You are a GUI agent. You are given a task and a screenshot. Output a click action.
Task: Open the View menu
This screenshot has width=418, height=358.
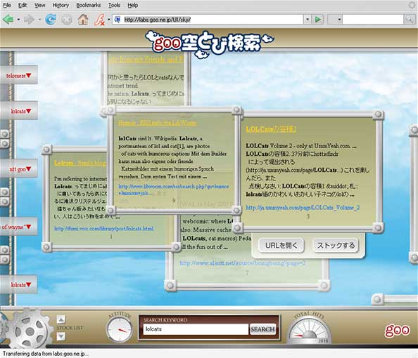[x=39, y=5]
